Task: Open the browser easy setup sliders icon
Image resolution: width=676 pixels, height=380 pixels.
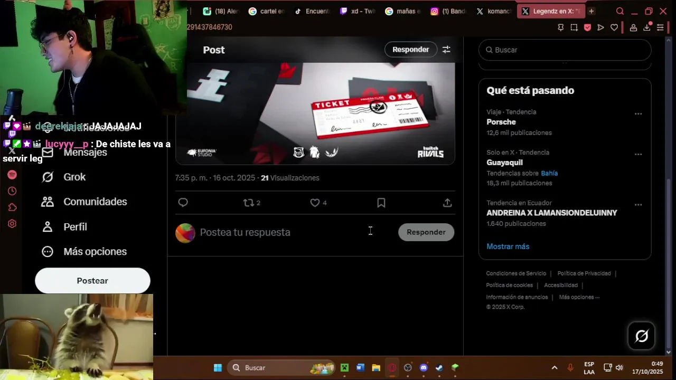Action: pos(660,27)
